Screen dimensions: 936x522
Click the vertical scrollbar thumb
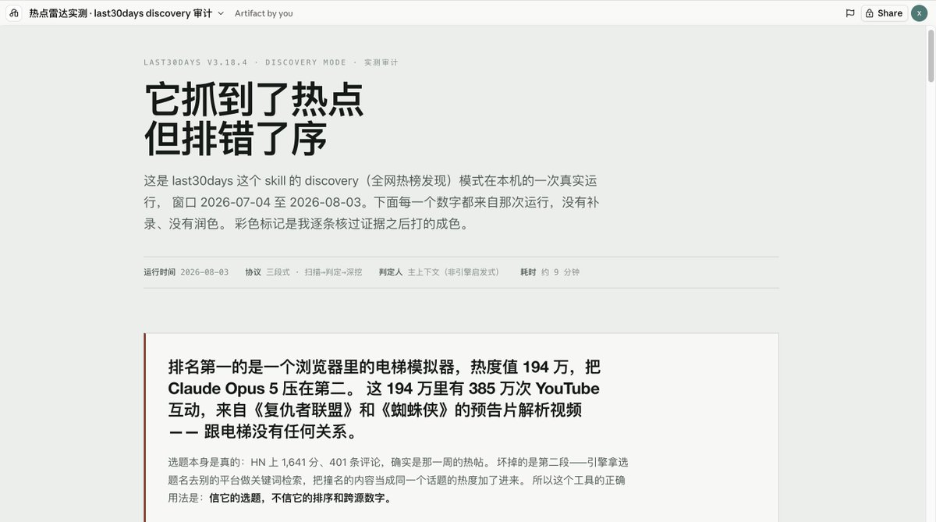(x=931, y=55)
